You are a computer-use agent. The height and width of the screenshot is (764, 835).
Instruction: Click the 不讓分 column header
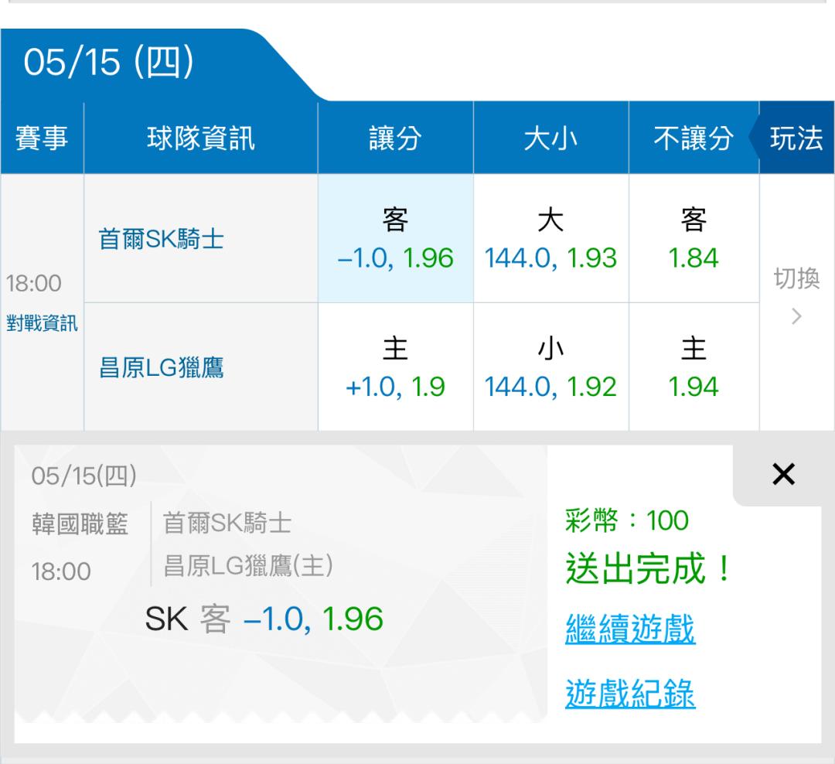tap(694, 138)
